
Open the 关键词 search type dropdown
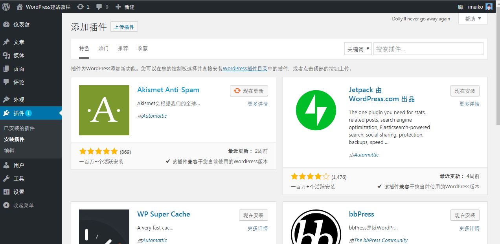pyautogui.click(x=358, y=49)
